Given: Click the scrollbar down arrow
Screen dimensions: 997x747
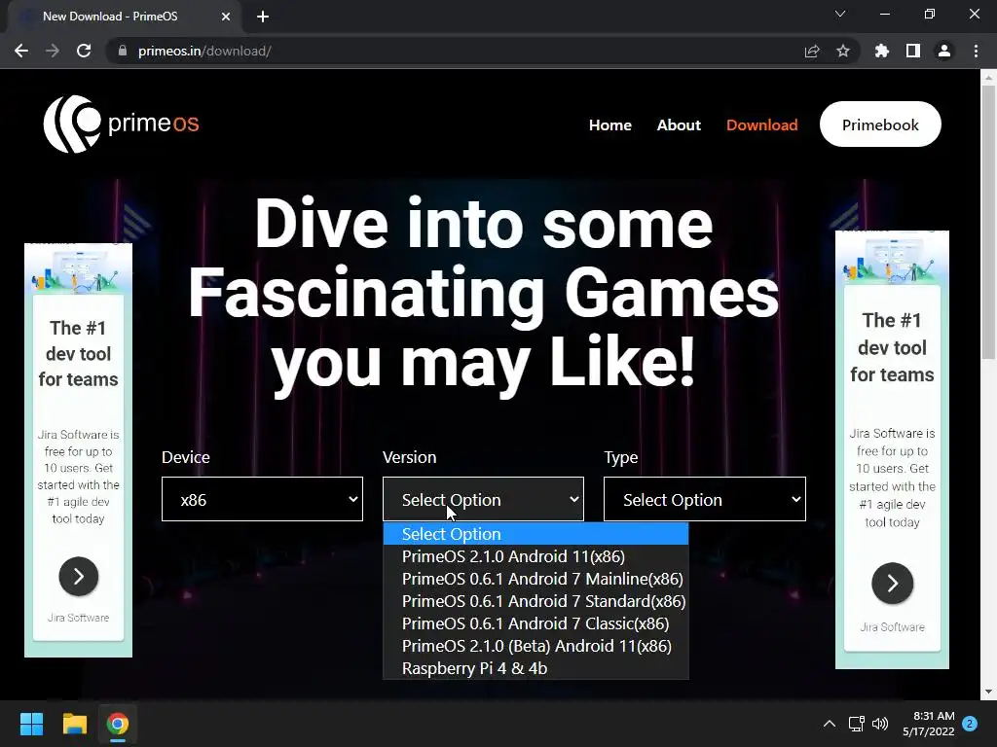Looking at the screenshot, I should coord(988,692).
